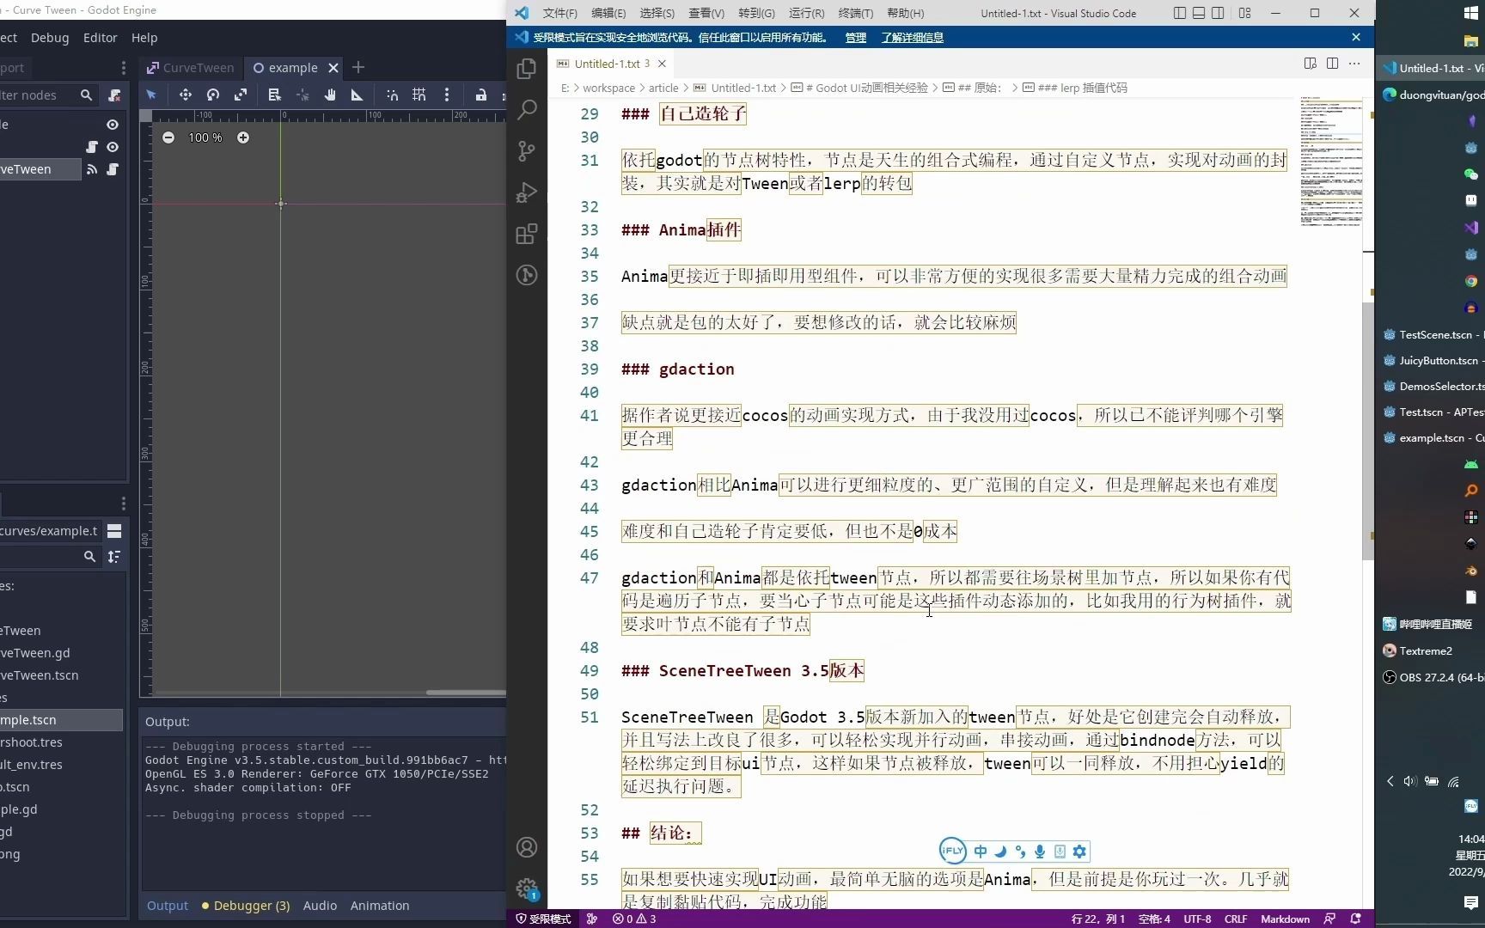Open Run and Debug view
1485x928 pixels.
[x=527, y=192]
